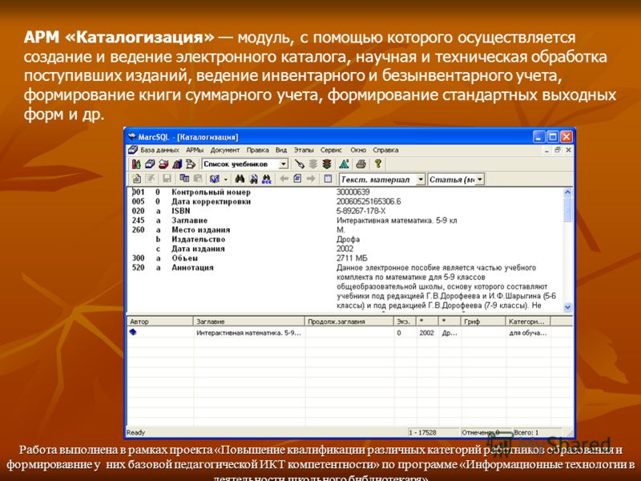Click the Объем value 2711 МБ
641x481 pixels.
point(352,258)
